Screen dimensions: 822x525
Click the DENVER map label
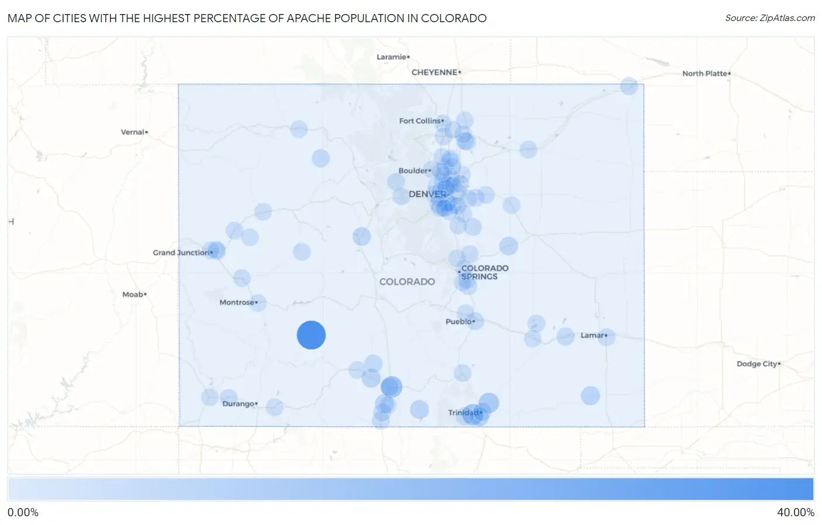[427, 194]
